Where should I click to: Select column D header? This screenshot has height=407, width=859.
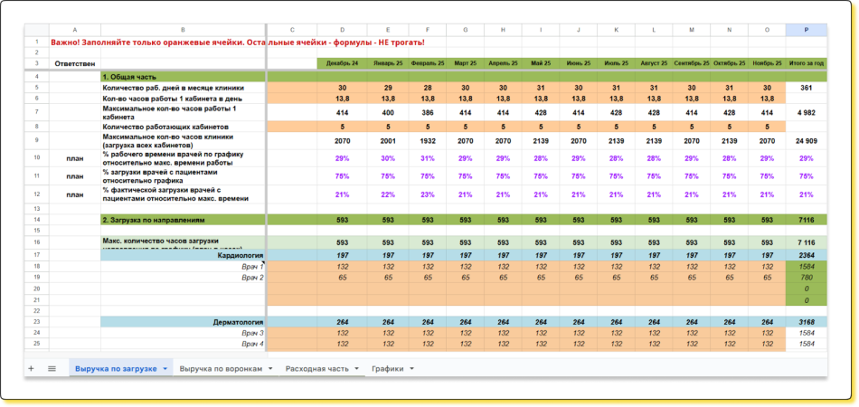(342, 30)
